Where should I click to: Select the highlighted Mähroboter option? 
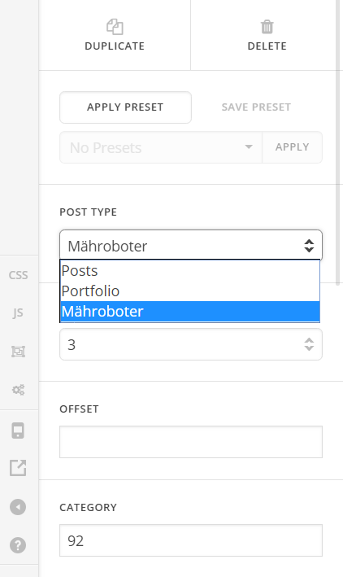click(x=190, y=312)
